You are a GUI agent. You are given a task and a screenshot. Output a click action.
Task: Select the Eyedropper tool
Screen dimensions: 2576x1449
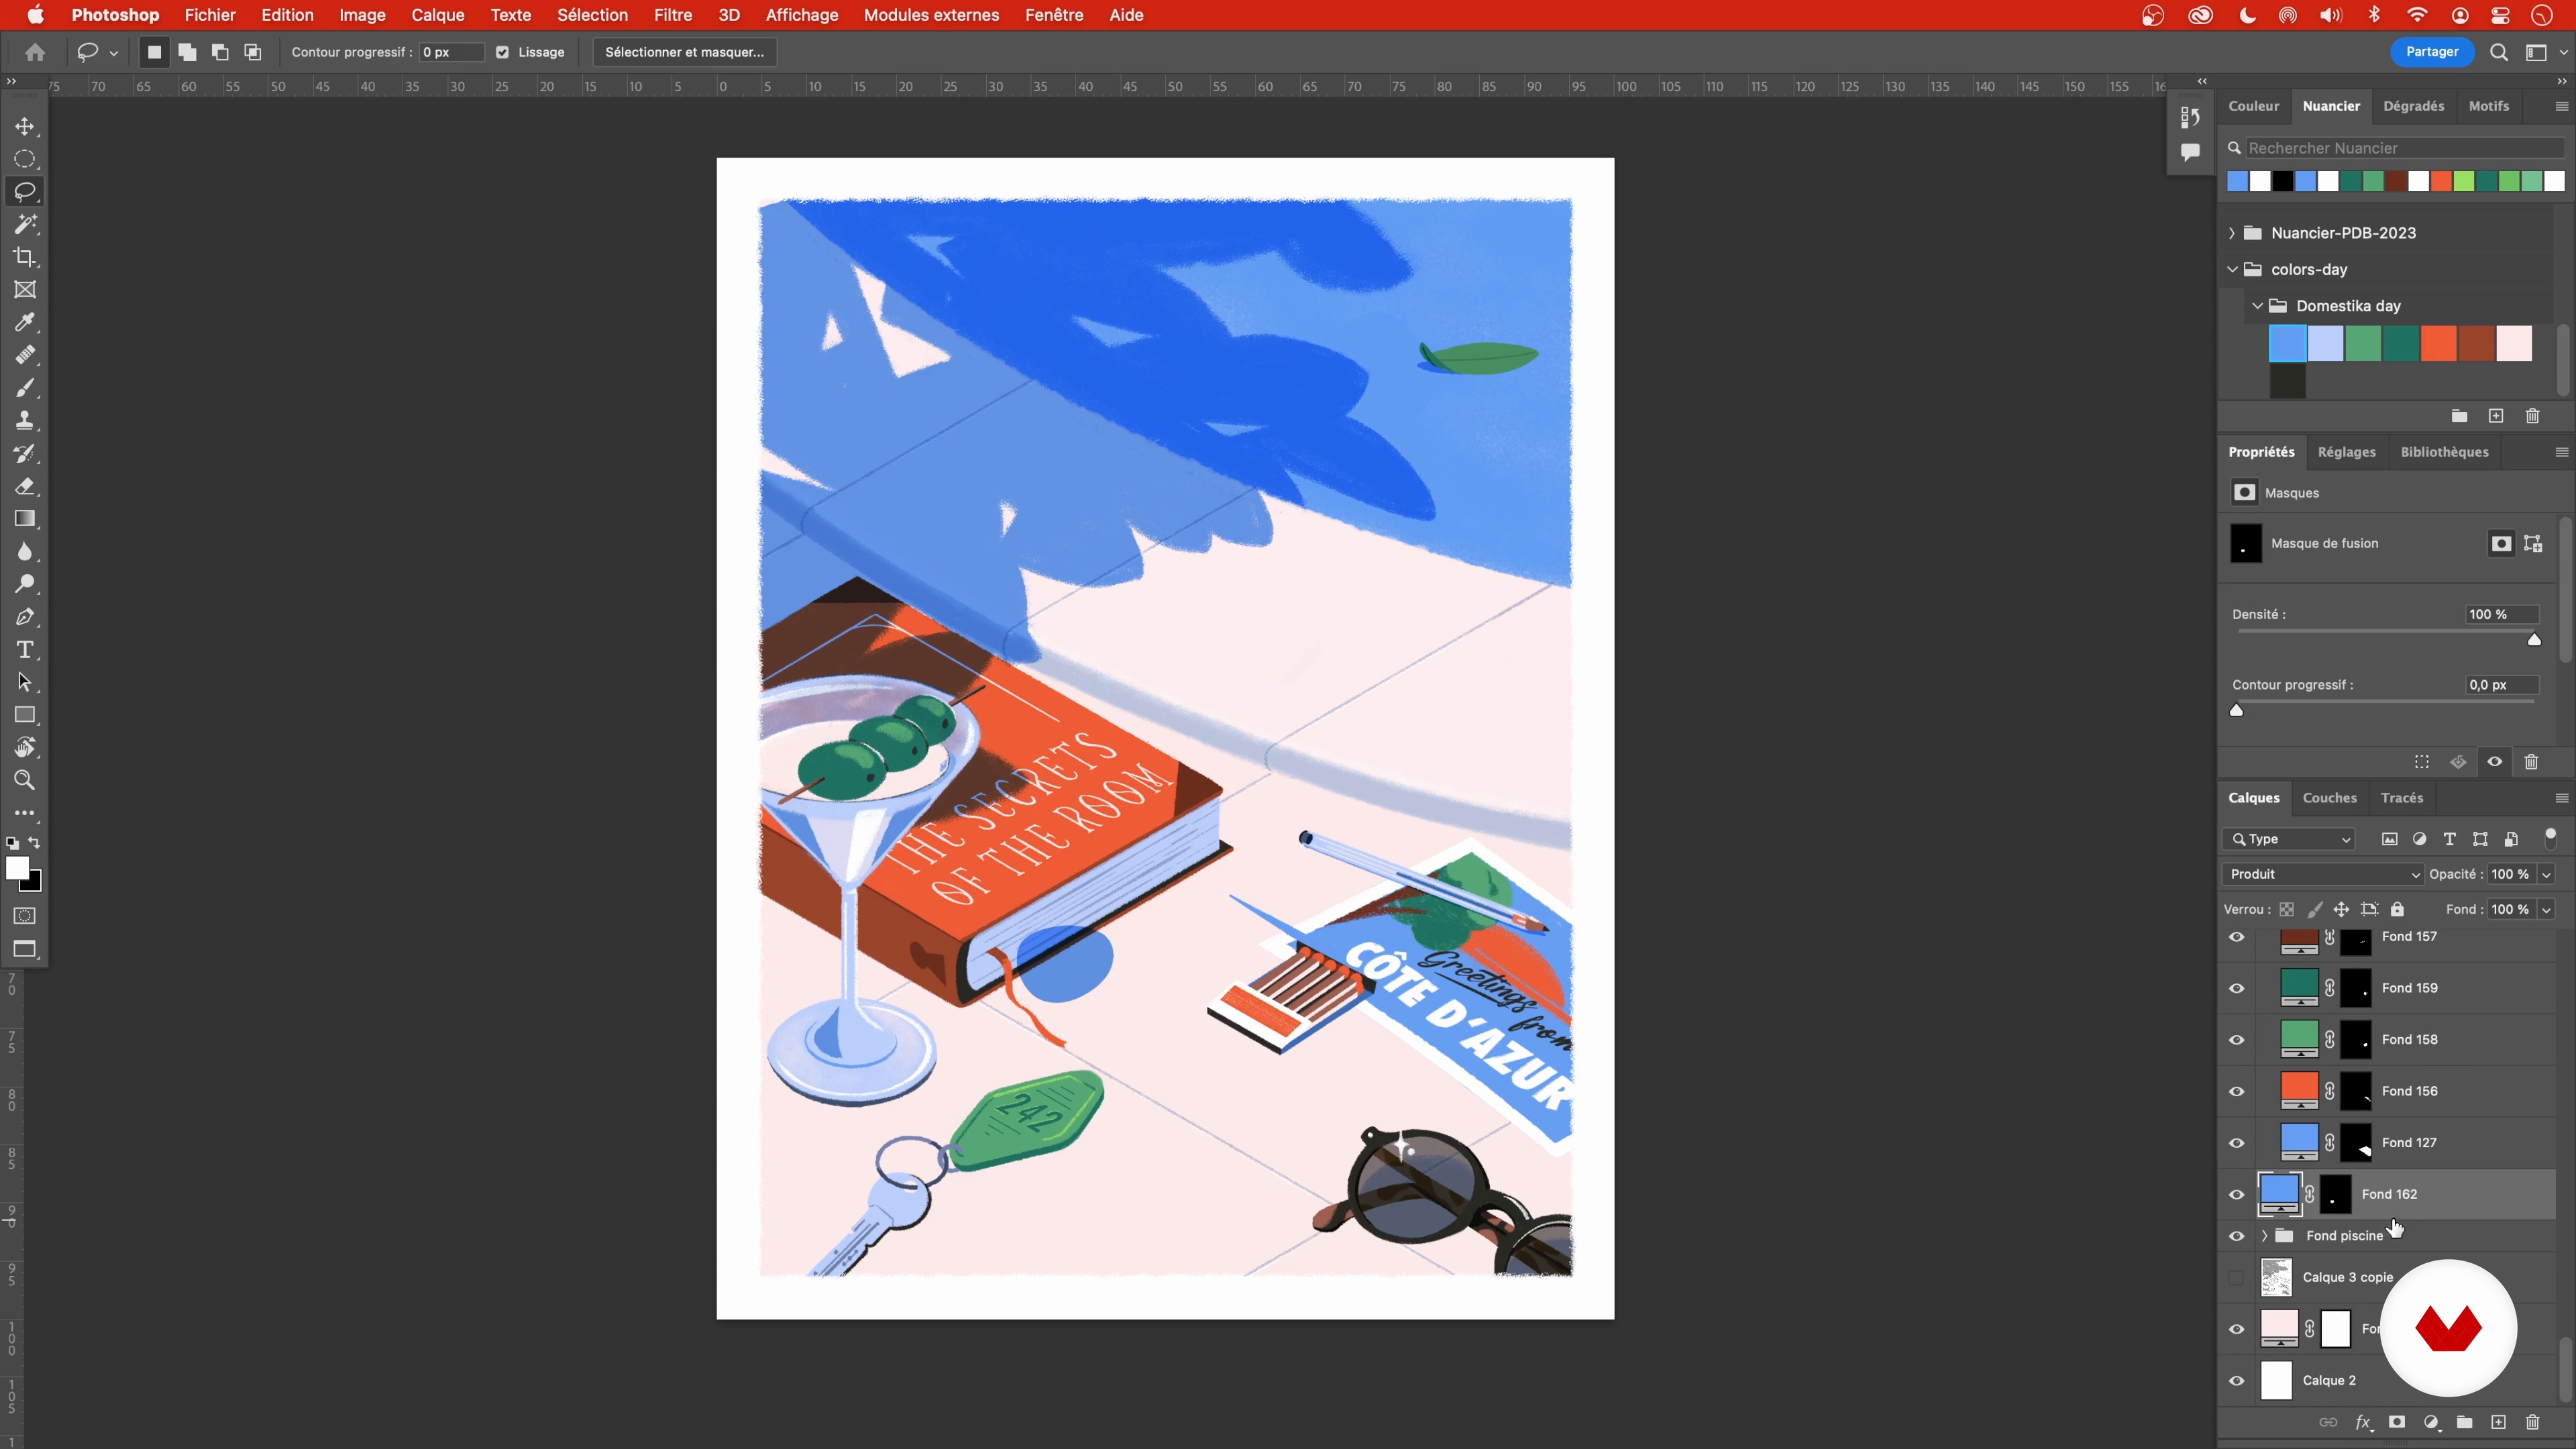click(x=25, y=322)
